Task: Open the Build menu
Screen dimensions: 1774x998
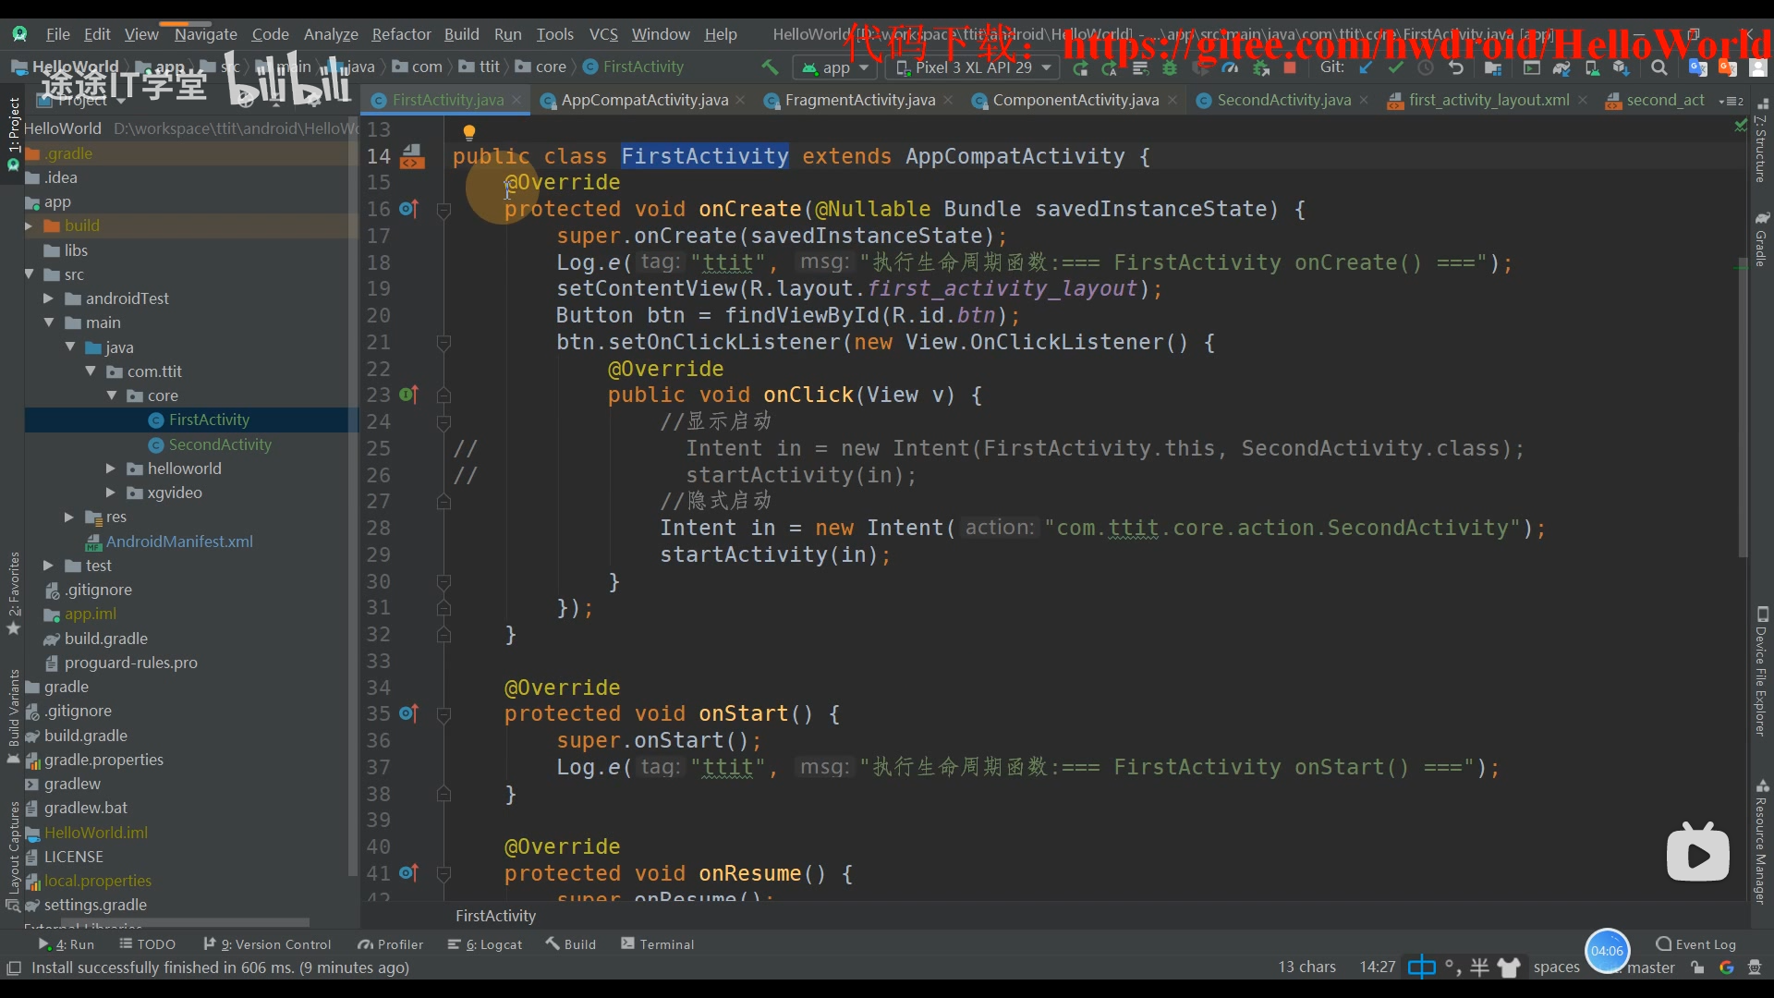Action: coord(461,34)
